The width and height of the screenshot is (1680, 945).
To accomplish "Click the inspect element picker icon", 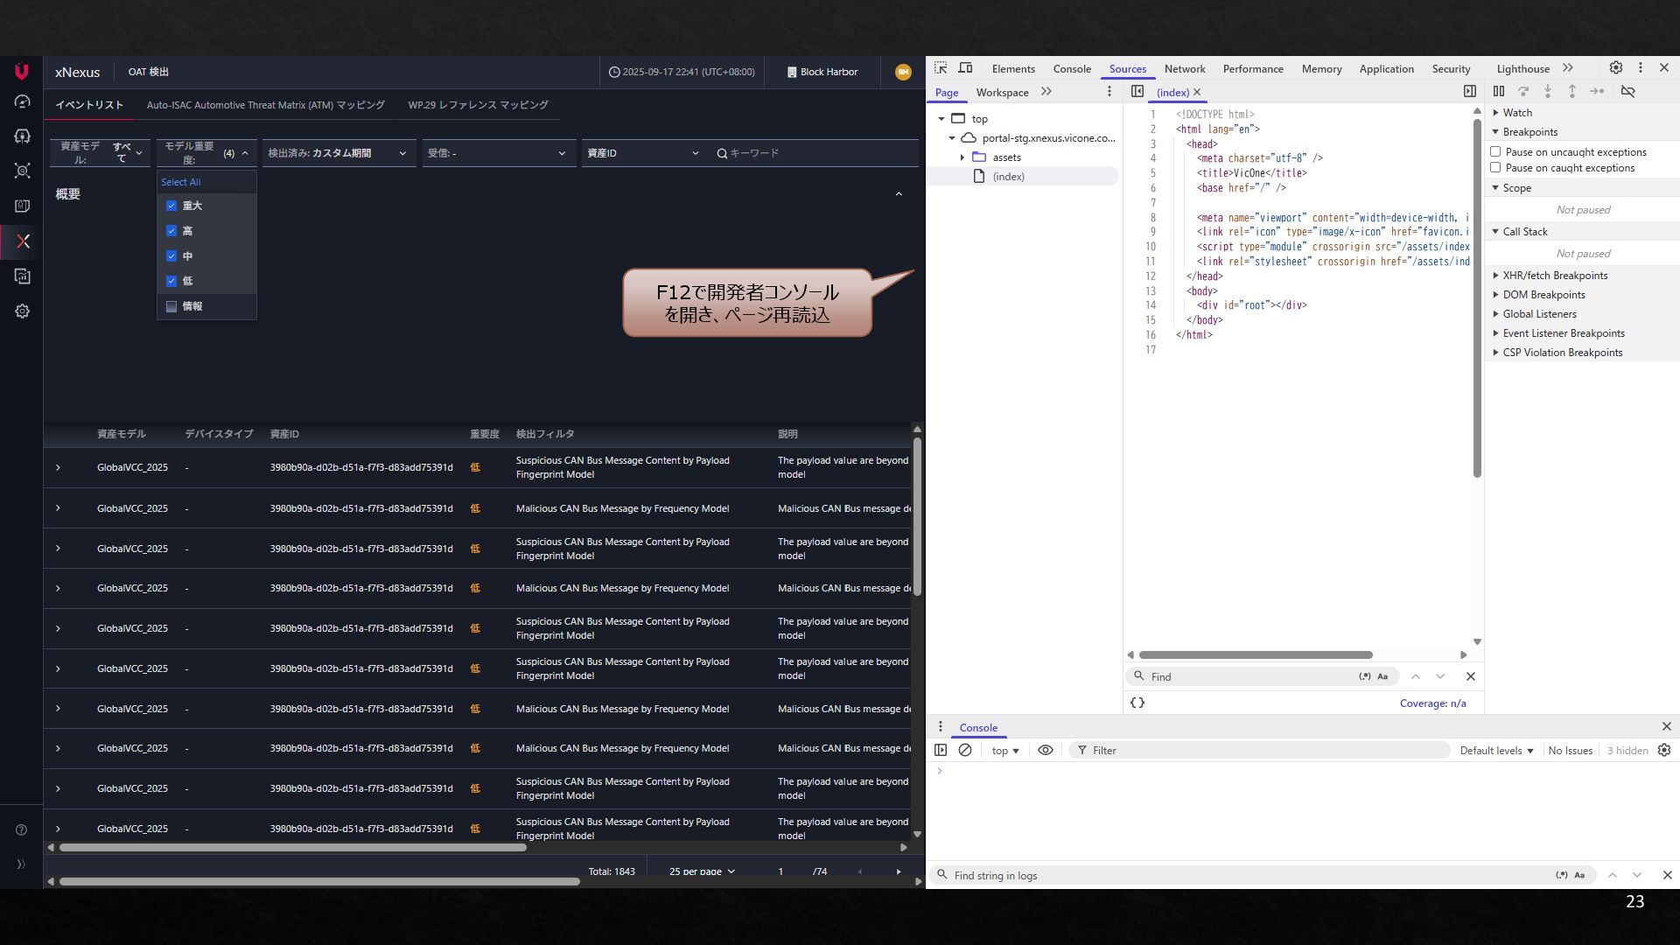I will click(x=941, y=68).
